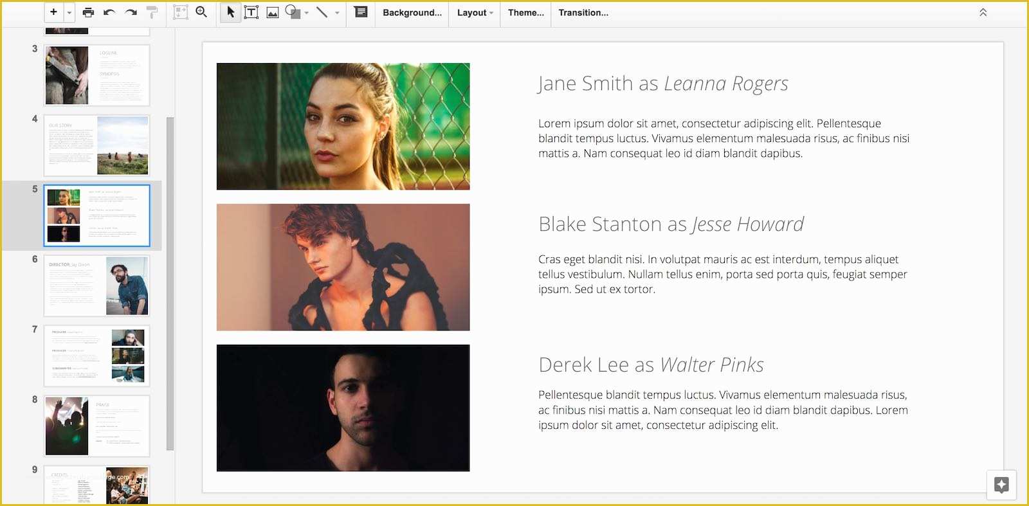Select slide 9 Credits thumbnail

(96, 485)
